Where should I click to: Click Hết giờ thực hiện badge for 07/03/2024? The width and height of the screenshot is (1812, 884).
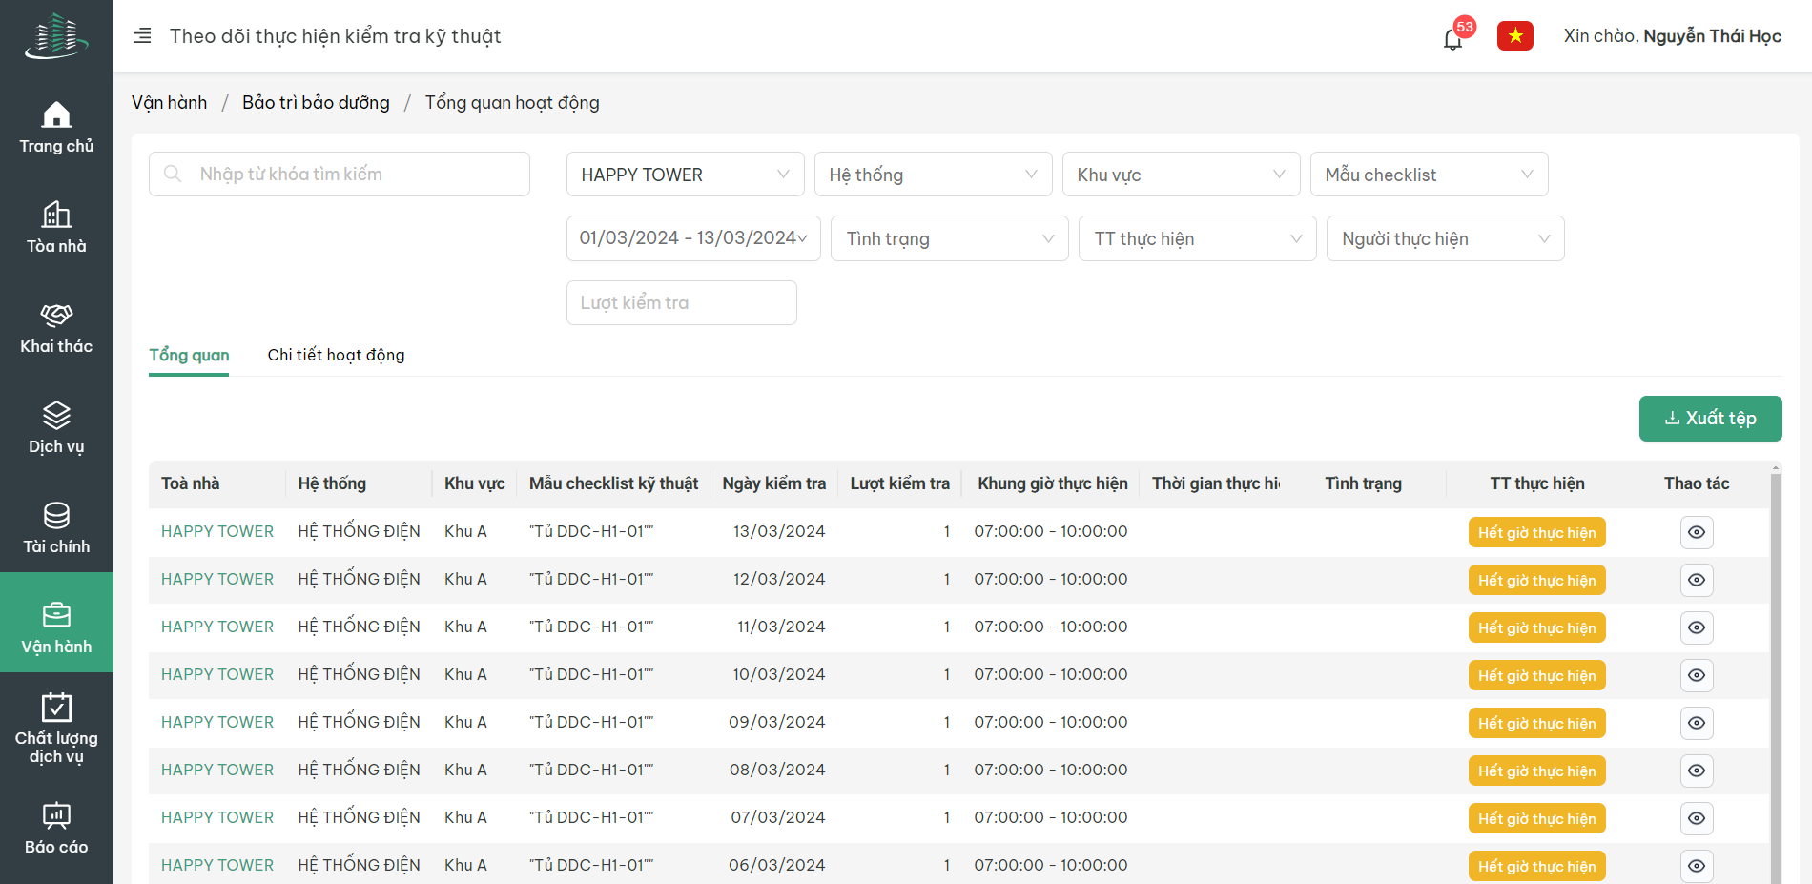point(1537,818)
